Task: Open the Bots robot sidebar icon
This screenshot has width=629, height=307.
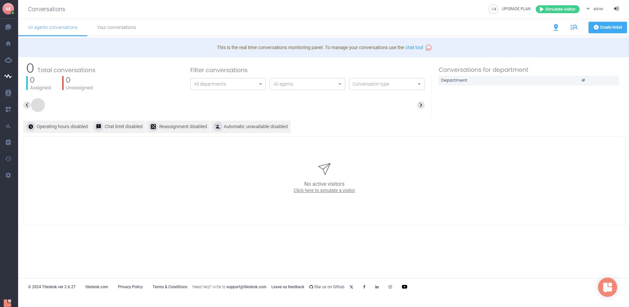Action: pyautogui.click(x=8, y=60)
